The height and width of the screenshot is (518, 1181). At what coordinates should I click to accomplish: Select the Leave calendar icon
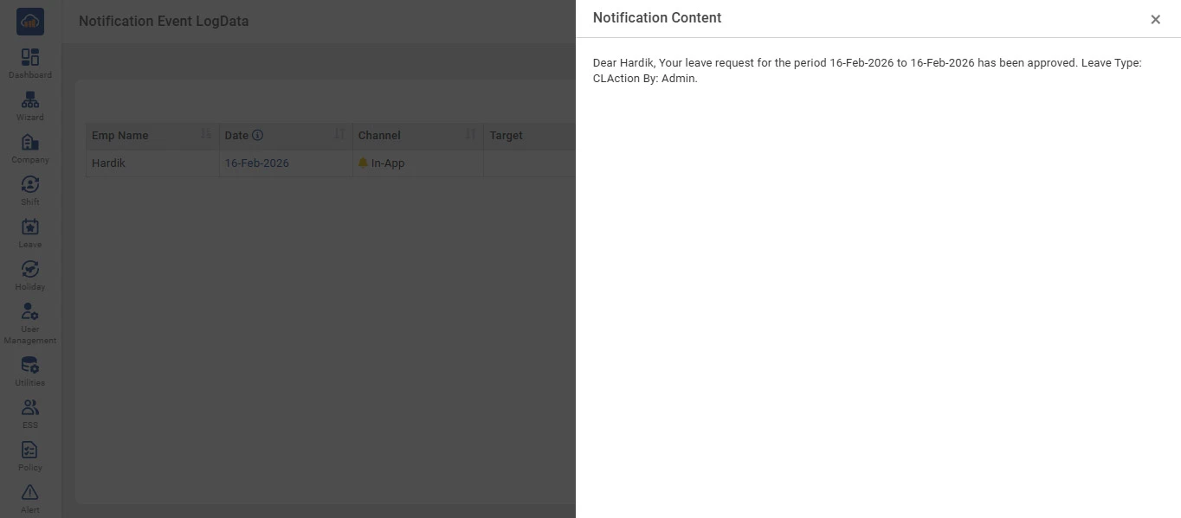30,227
